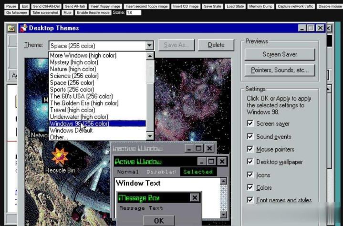Image resolution: width=343 pixels, height=226 pixels.
Task: Open Pointers, Sounds, etc. preview
Action: [280, 70]
